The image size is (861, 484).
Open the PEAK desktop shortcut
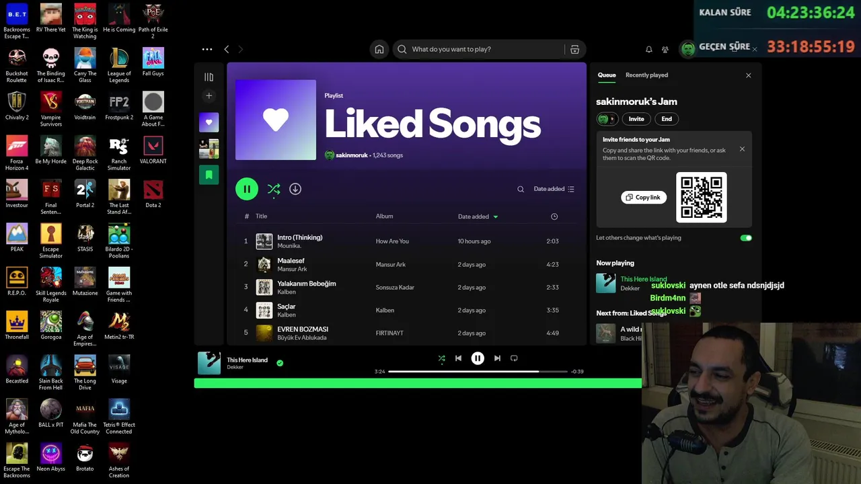[x=17, y=237]
